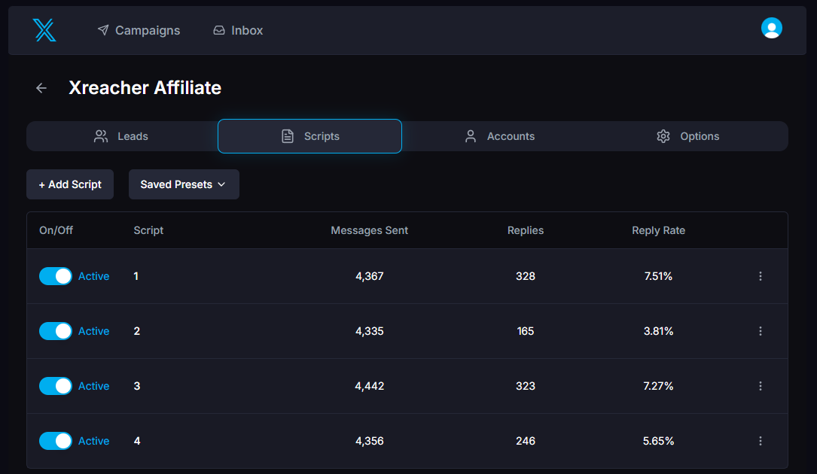Click the Reply Rate column header

pos(658,230)
